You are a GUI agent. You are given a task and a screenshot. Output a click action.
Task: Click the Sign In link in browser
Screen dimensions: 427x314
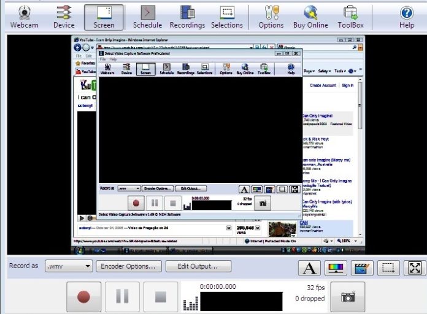click(348, 85)
